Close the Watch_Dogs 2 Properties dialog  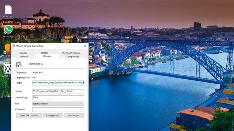click(x=85, y=46)
